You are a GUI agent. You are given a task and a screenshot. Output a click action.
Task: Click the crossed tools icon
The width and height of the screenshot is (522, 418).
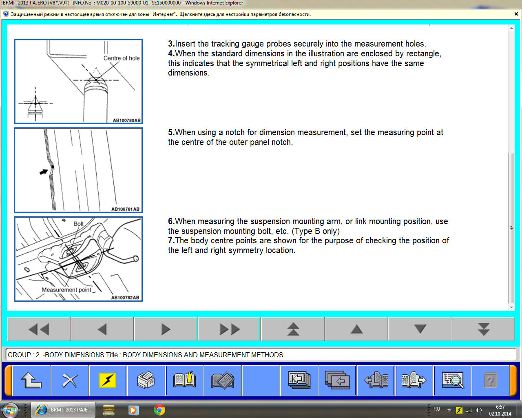[x=69, y=380]
